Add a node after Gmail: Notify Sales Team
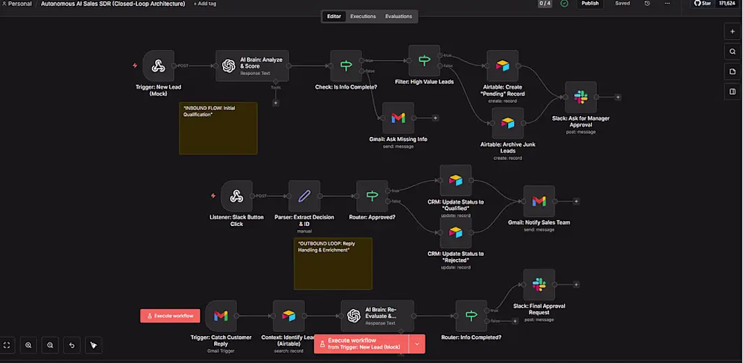This screenshot has height=363, width=743. tap(576, 201)
